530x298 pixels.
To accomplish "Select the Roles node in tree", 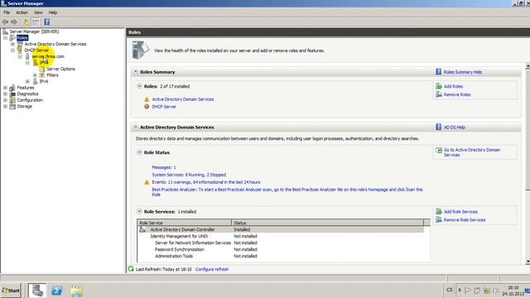I will click(22, 38).
